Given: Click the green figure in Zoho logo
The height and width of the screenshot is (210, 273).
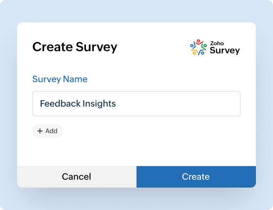Looking at the screenshot, I should tap(204, 46).
